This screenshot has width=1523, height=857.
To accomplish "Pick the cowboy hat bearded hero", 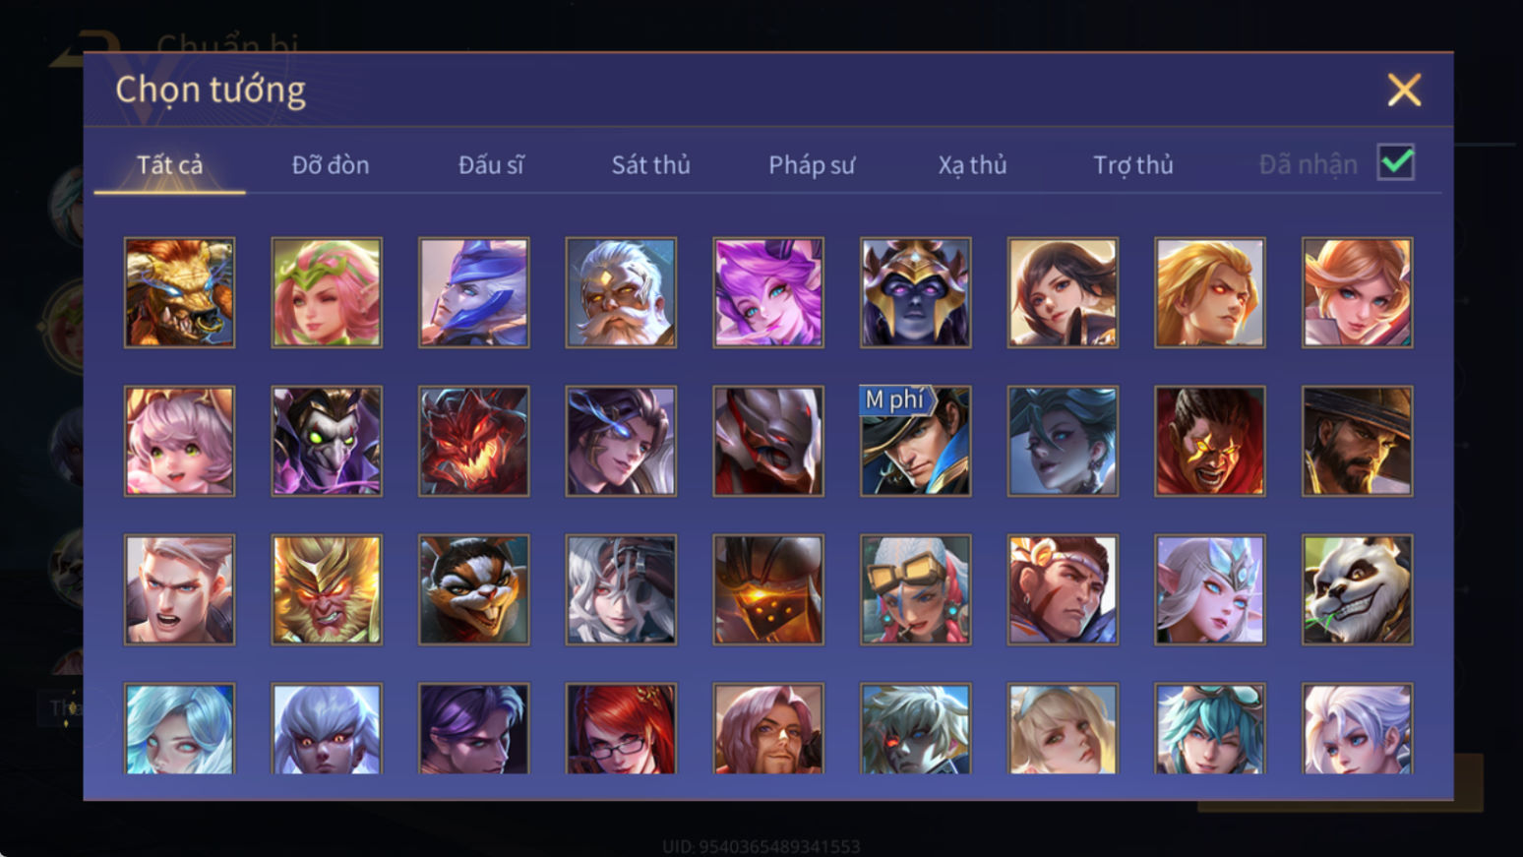I will tap(1357, 441).
